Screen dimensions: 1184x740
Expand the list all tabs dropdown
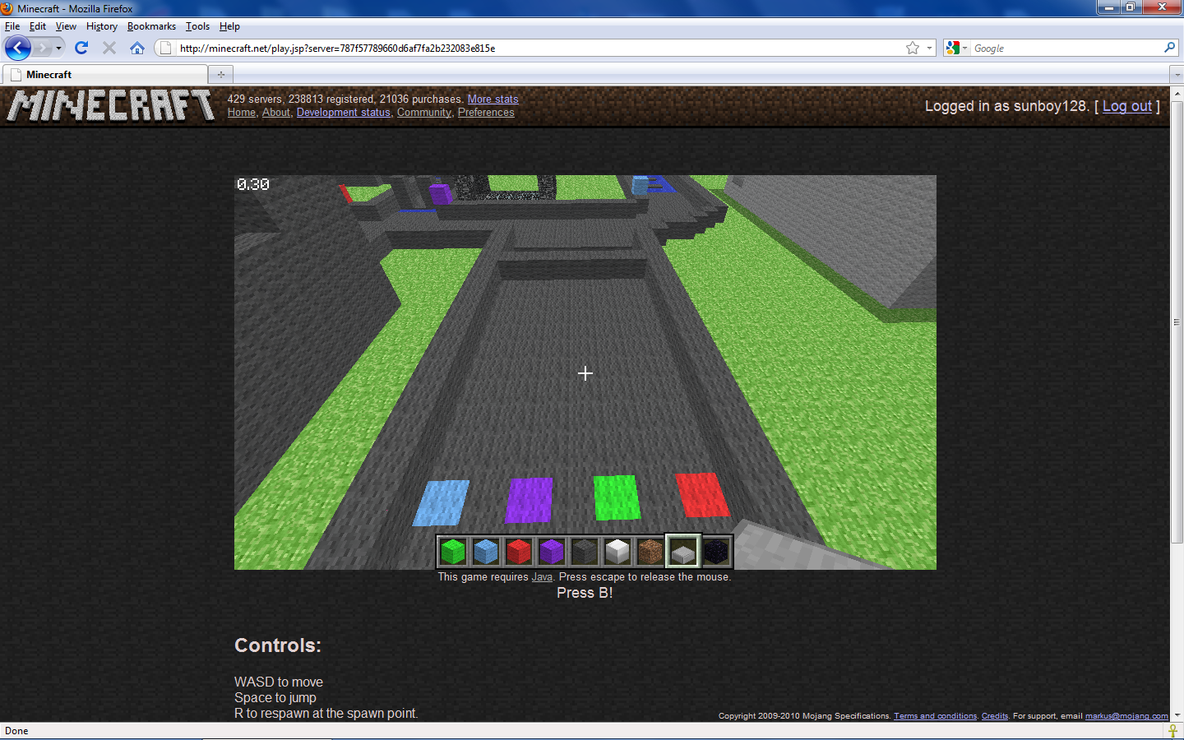coord(1177,75)
